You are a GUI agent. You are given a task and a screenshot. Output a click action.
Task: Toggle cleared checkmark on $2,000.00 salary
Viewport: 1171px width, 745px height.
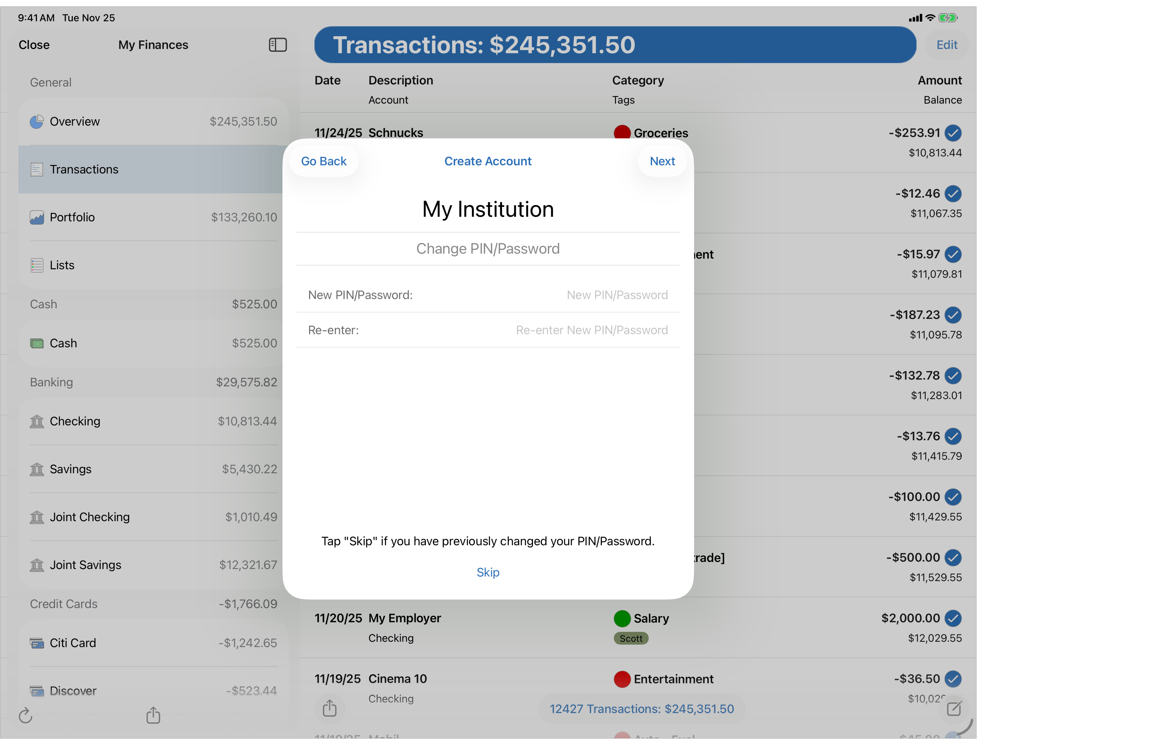click(x=953, y=618)
